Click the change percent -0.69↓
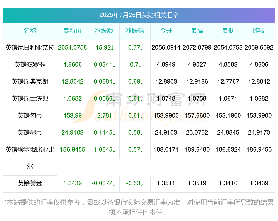 (135, 82)
